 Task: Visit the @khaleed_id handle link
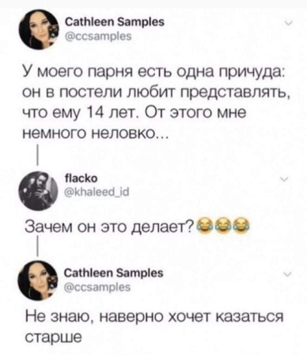[97, 192]
